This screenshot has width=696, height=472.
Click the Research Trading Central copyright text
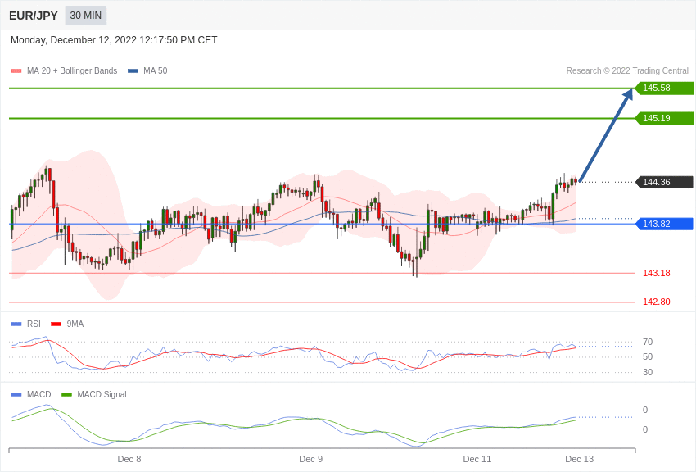[x=627, y=71]
